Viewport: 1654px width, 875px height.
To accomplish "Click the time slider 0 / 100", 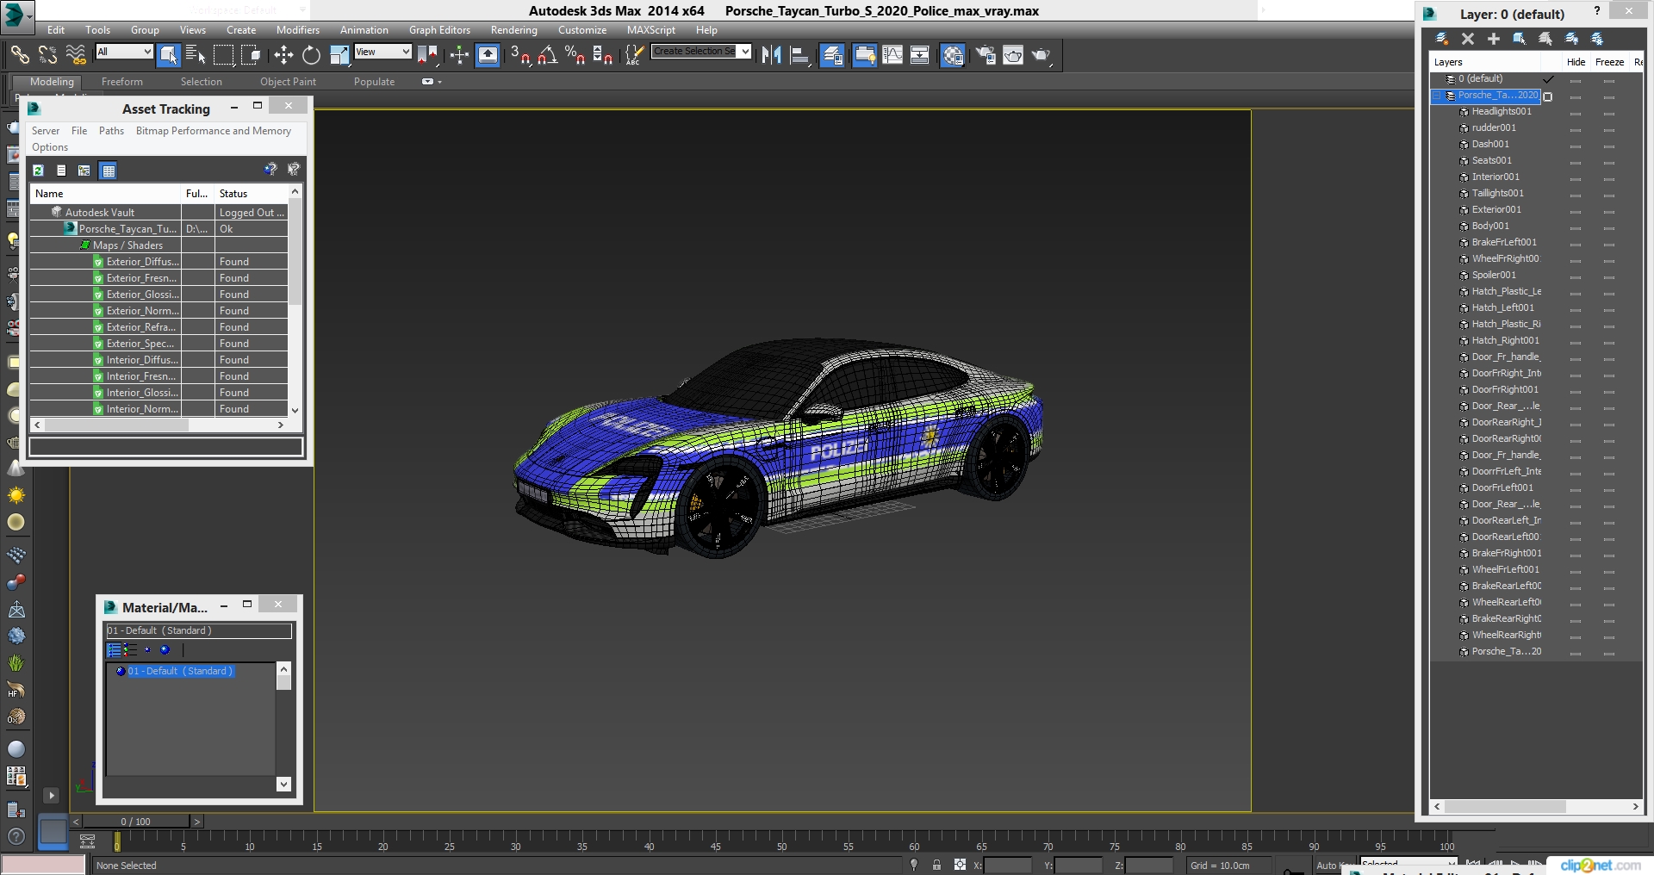I will coord(135,822).
